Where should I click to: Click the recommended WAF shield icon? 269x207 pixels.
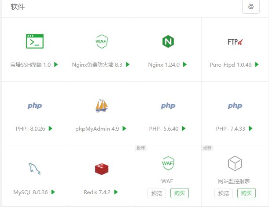[168, 163]
